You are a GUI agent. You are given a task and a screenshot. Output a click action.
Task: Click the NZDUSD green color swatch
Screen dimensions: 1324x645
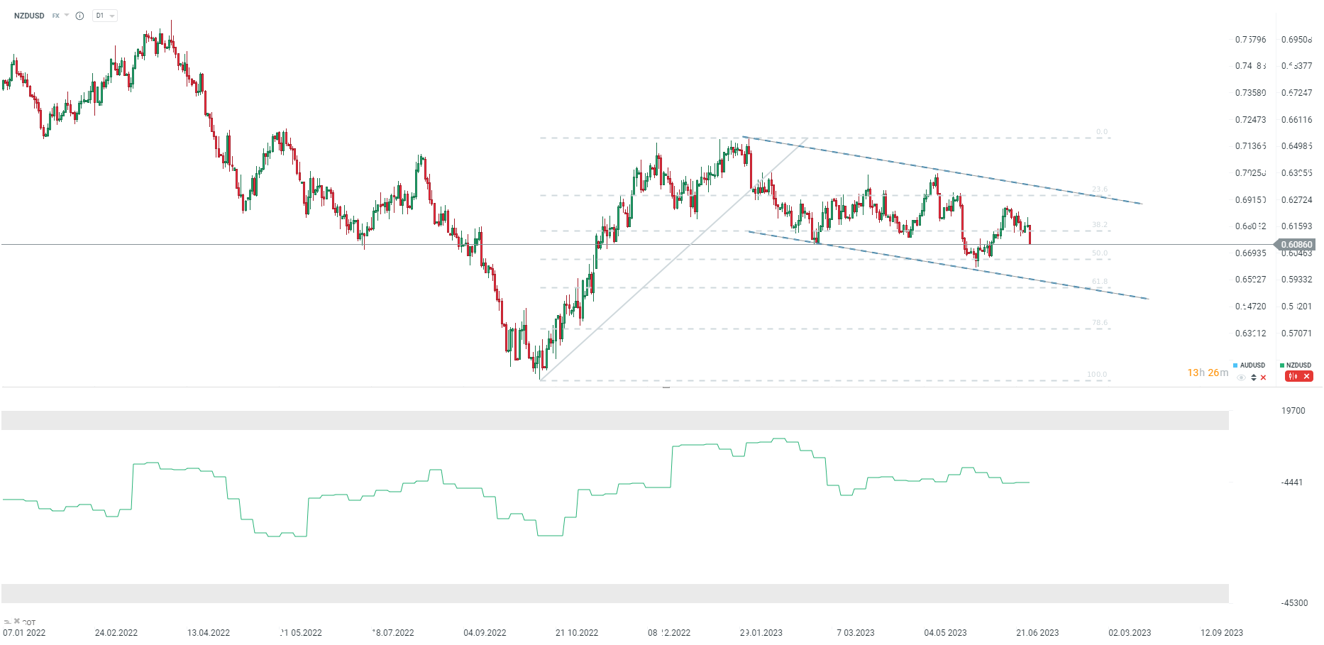pos(1282,365)
